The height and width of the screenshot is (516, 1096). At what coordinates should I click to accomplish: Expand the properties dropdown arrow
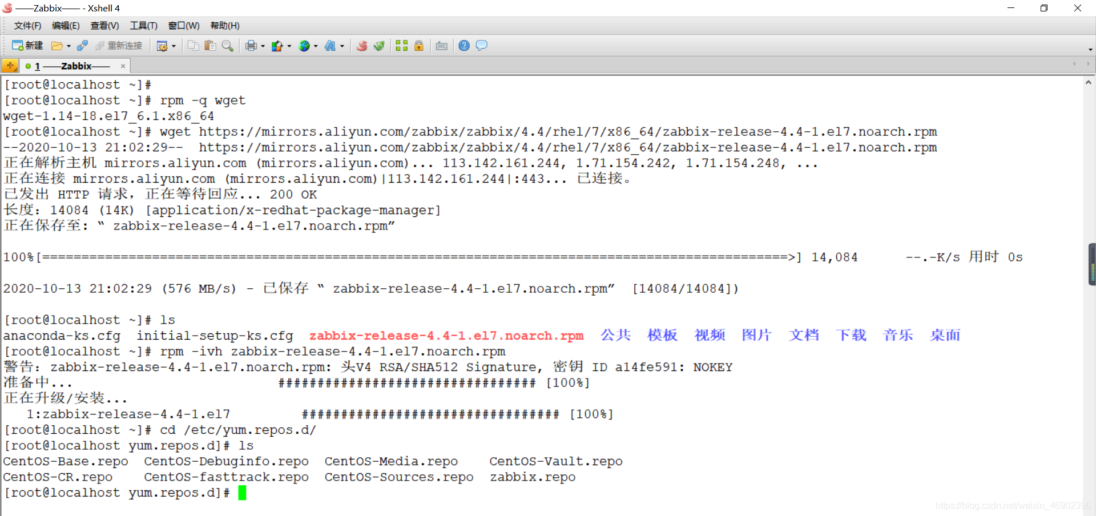[x=174, y=46]
